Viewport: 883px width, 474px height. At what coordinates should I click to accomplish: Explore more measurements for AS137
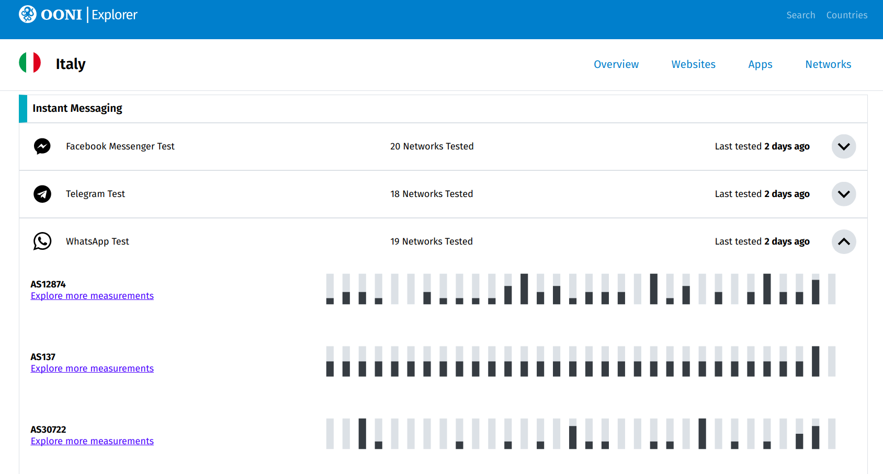(x=92, y=368)
